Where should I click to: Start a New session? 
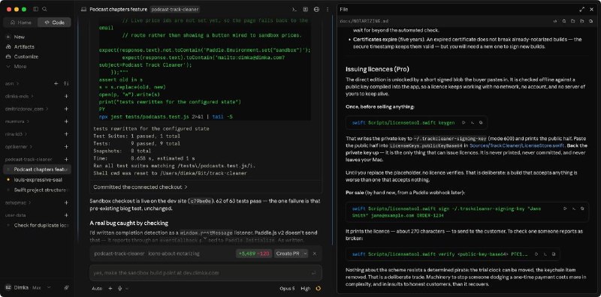(20, 37)
